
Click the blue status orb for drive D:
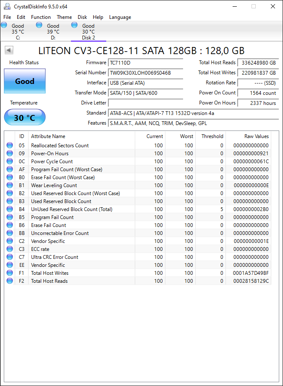tap(39, 25)
